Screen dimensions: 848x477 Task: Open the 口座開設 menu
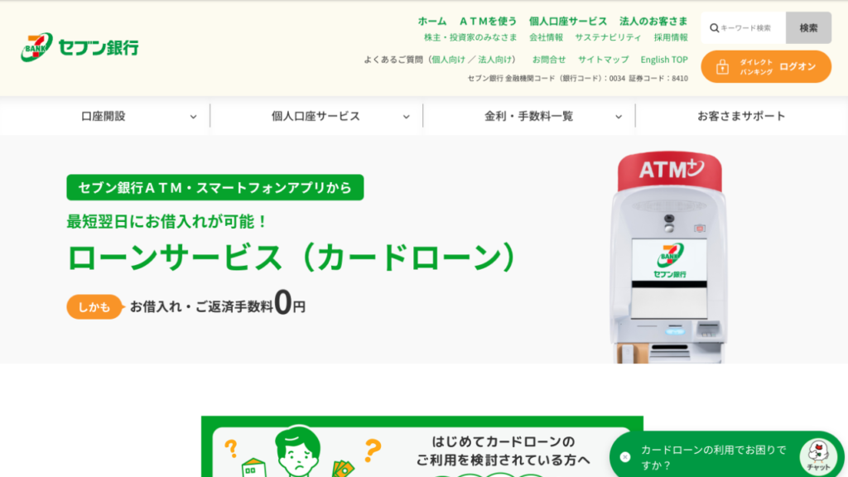click(105, 116)
